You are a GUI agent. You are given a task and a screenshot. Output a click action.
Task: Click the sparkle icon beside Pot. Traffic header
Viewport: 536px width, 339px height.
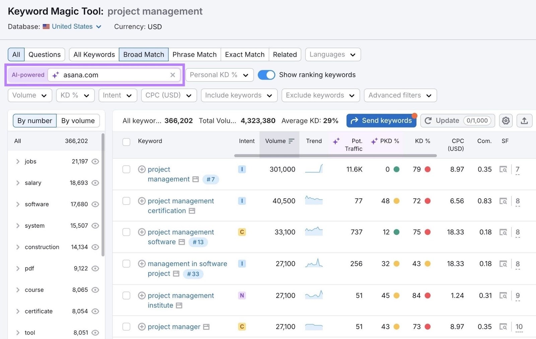click(x=336, y=141)
